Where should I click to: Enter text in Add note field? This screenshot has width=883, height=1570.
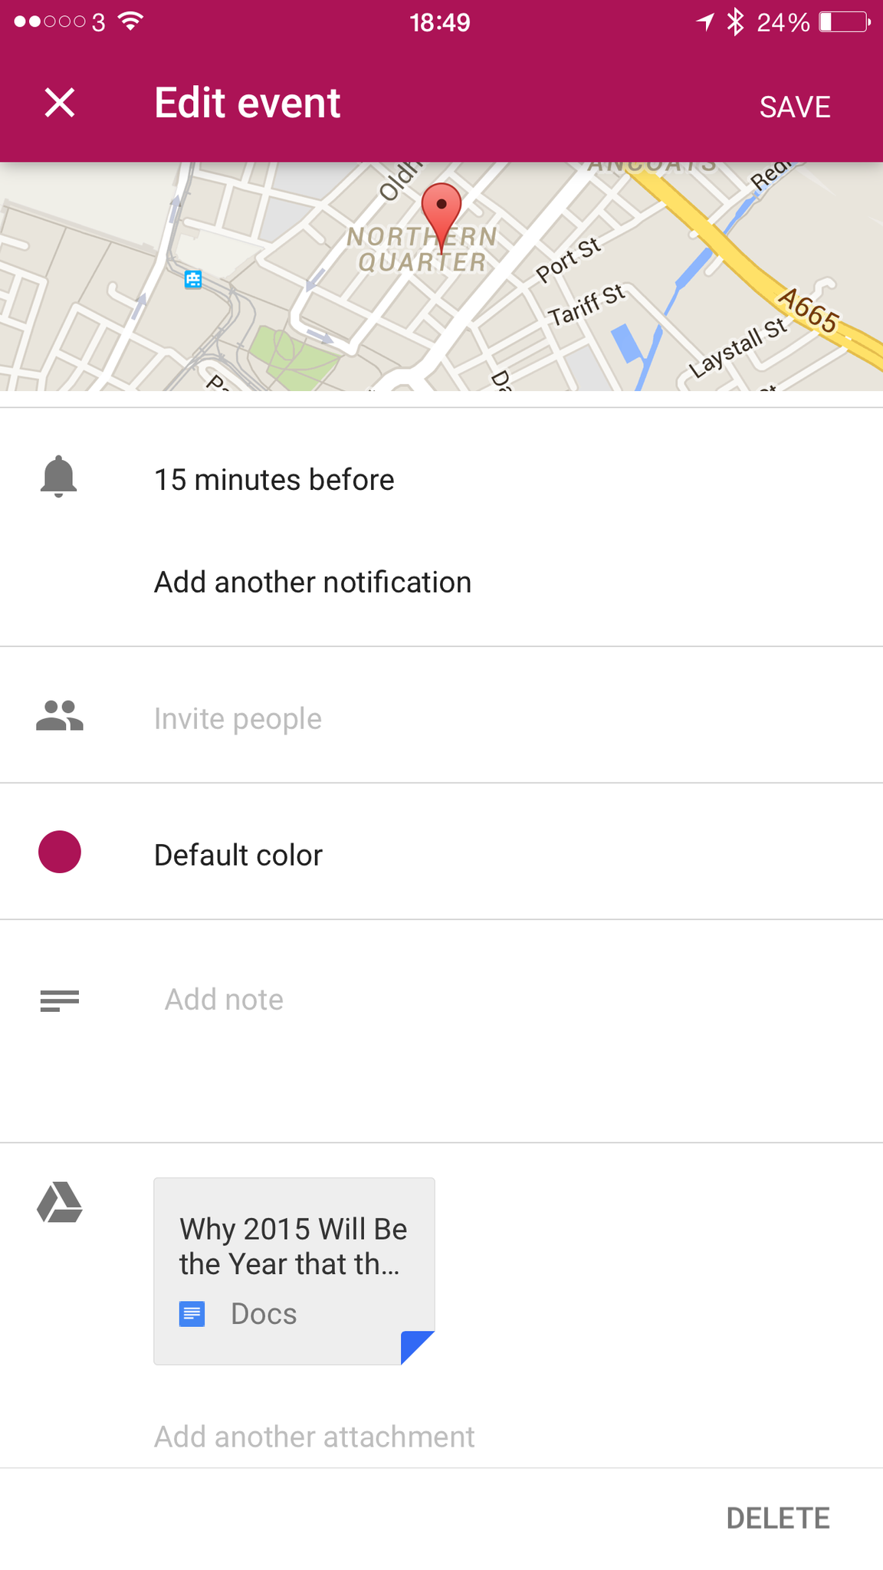224,1000
